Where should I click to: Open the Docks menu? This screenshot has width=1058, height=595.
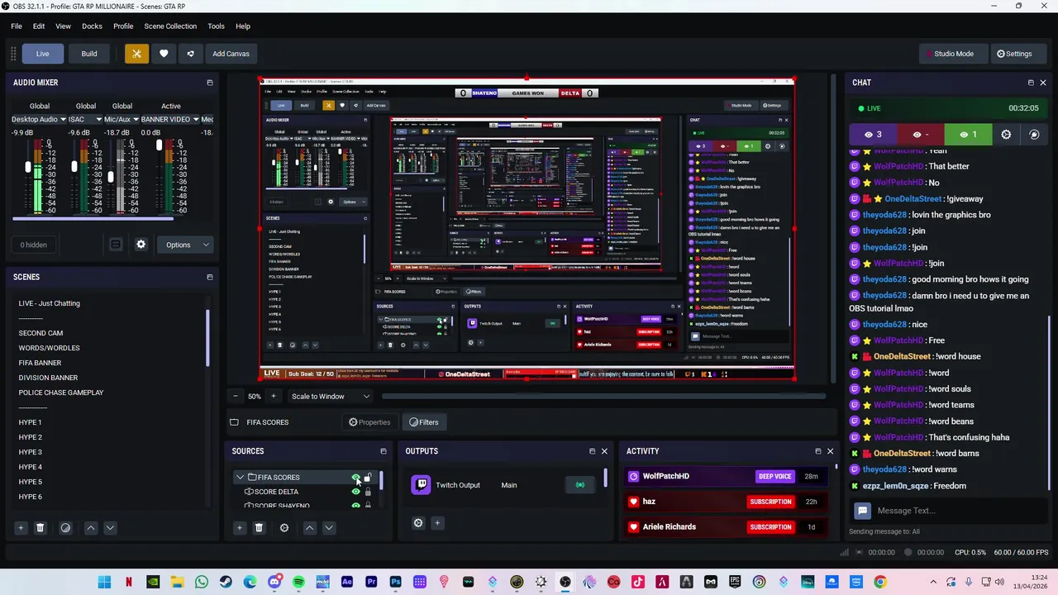coord(92,26)
